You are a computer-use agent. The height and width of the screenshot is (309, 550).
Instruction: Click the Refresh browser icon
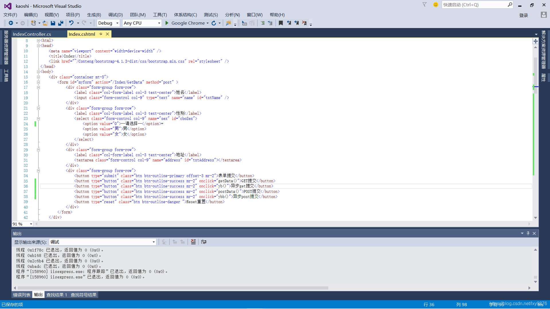coord(214,23)
